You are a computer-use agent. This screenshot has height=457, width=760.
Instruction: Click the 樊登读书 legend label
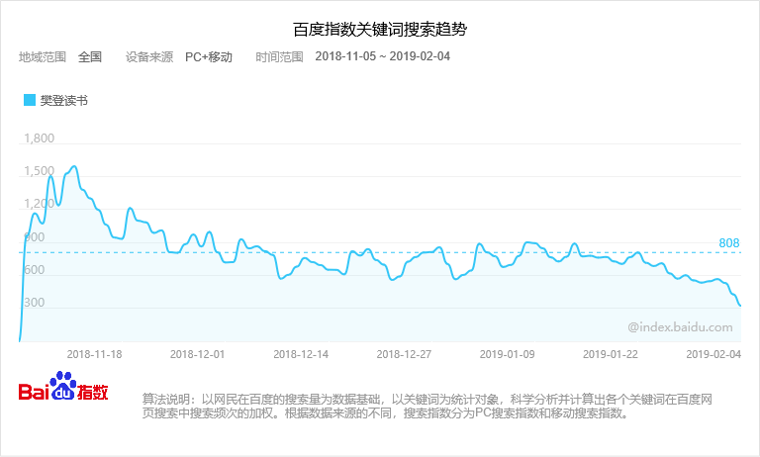pos(64,100)
